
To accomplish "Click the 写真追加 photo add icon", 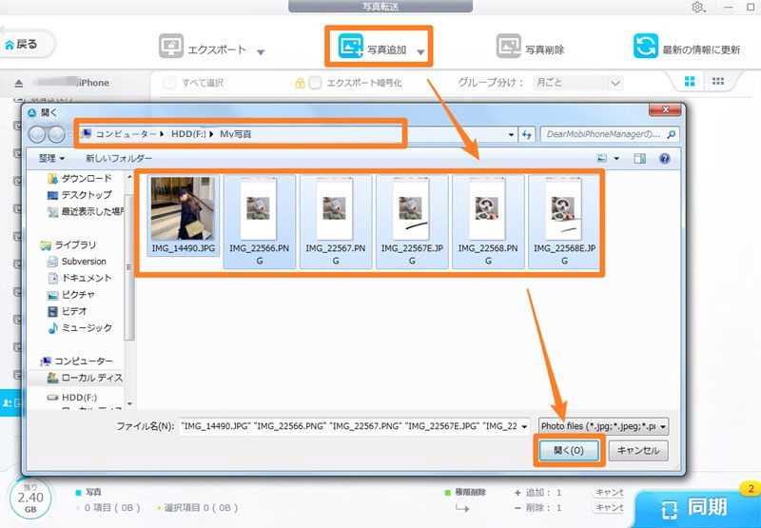I will click(x=350, y=46).
